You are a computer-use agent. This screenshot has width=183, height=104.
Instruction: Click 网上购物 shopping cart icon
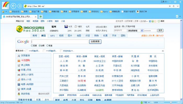pyautogui.click(x=19, y=65)
